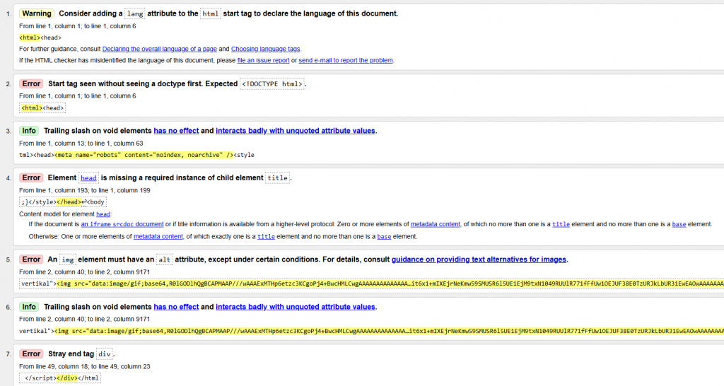
Task: Click 'base' link in the iframe srcdoc line
Action: (x=680, y=224)
